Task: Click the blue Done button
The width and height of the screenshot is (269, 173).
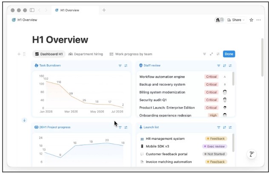Action: pos(229,54)
